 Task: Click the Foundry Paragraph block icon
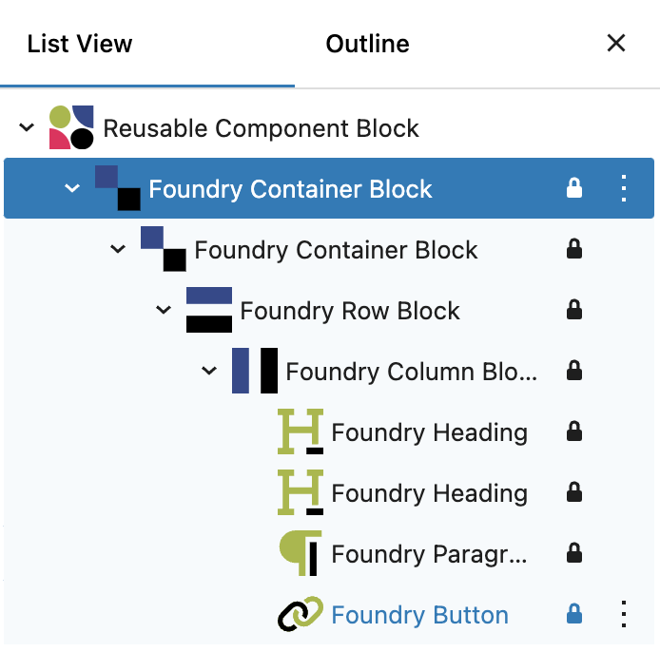300,553
